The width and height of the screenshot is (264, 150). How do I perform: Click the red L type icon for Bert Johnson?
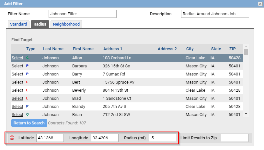click(x=27, y=82)
